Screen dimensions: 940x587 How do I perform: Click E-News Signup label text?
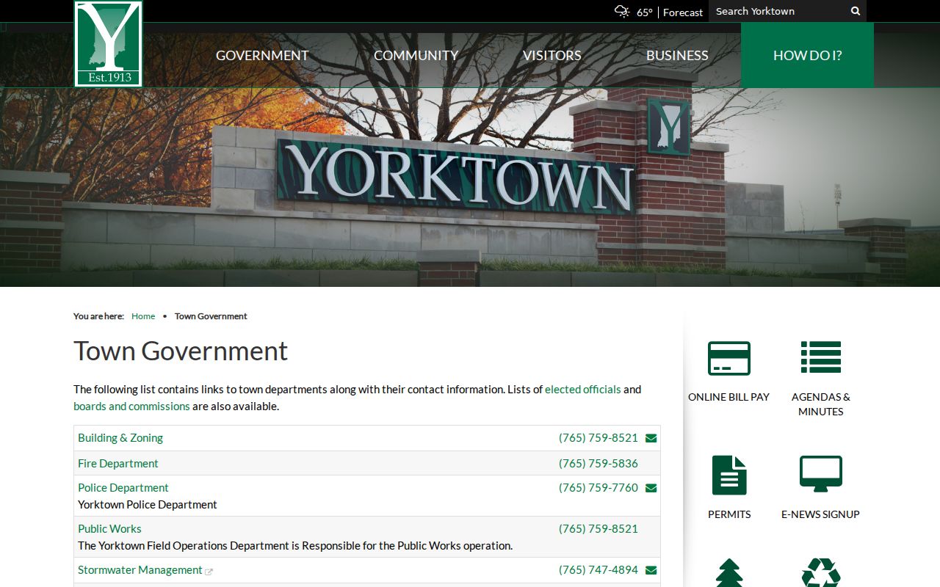[x=821, y=514]
